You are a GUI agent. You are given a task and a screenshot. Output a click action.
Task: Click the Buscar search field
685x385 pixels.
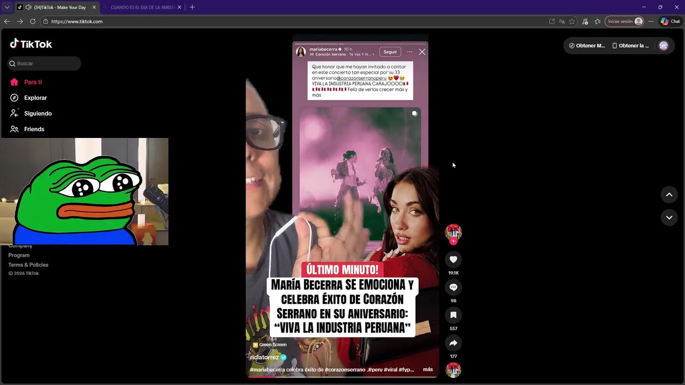(x=44, y=63)
